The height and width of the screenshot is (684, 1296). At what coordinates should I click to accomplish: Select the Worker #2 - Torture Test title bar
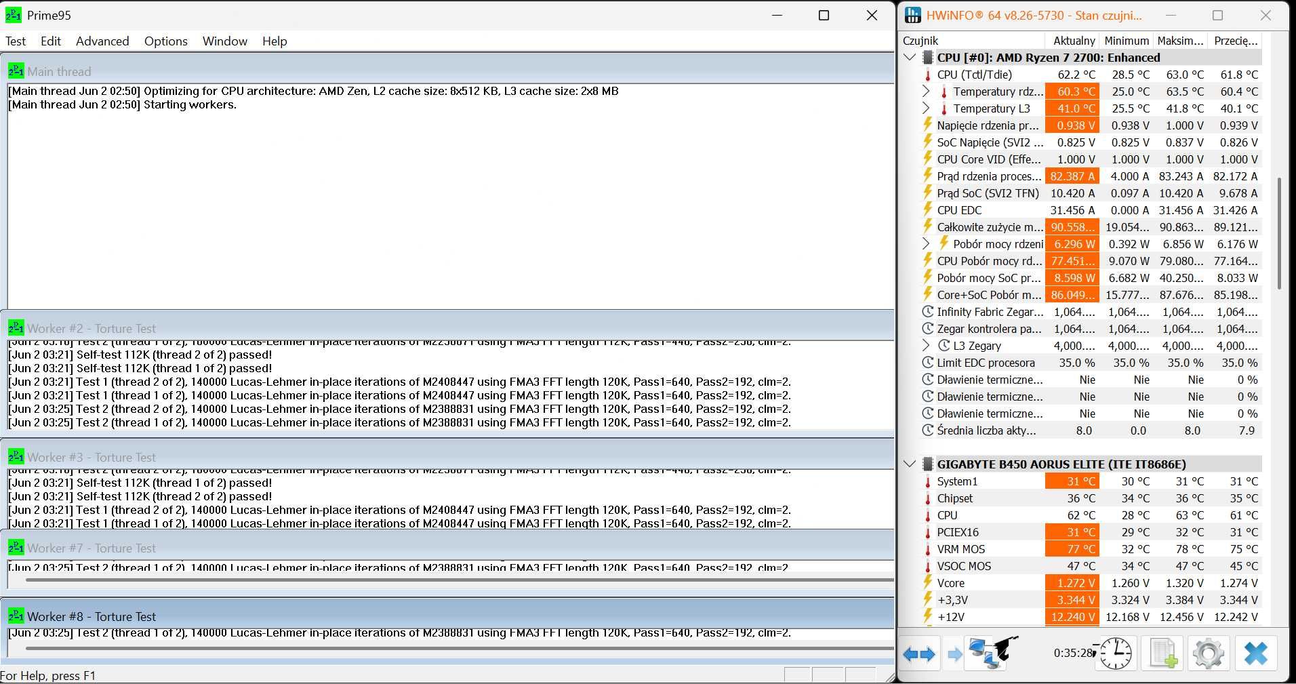pos(447,328)
